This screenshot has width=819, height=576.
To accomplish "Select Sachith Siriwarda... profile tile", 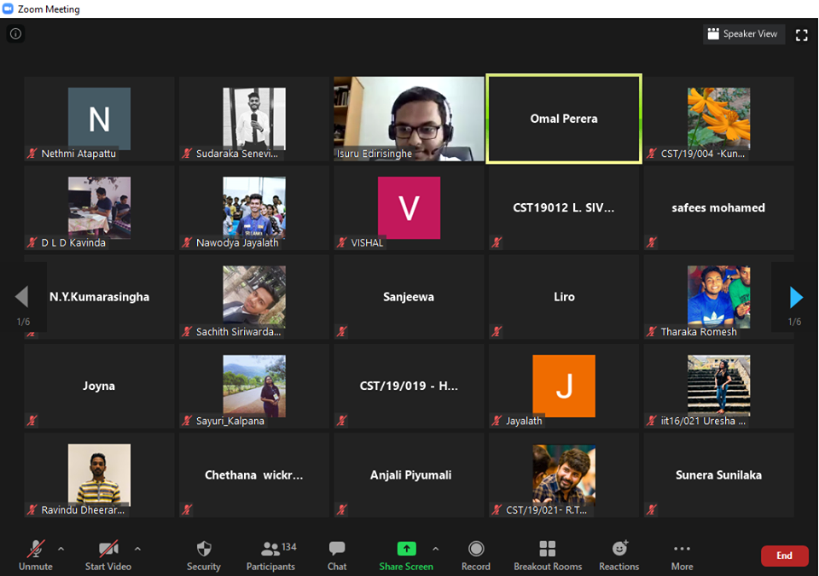I will [x=254, y=297].
